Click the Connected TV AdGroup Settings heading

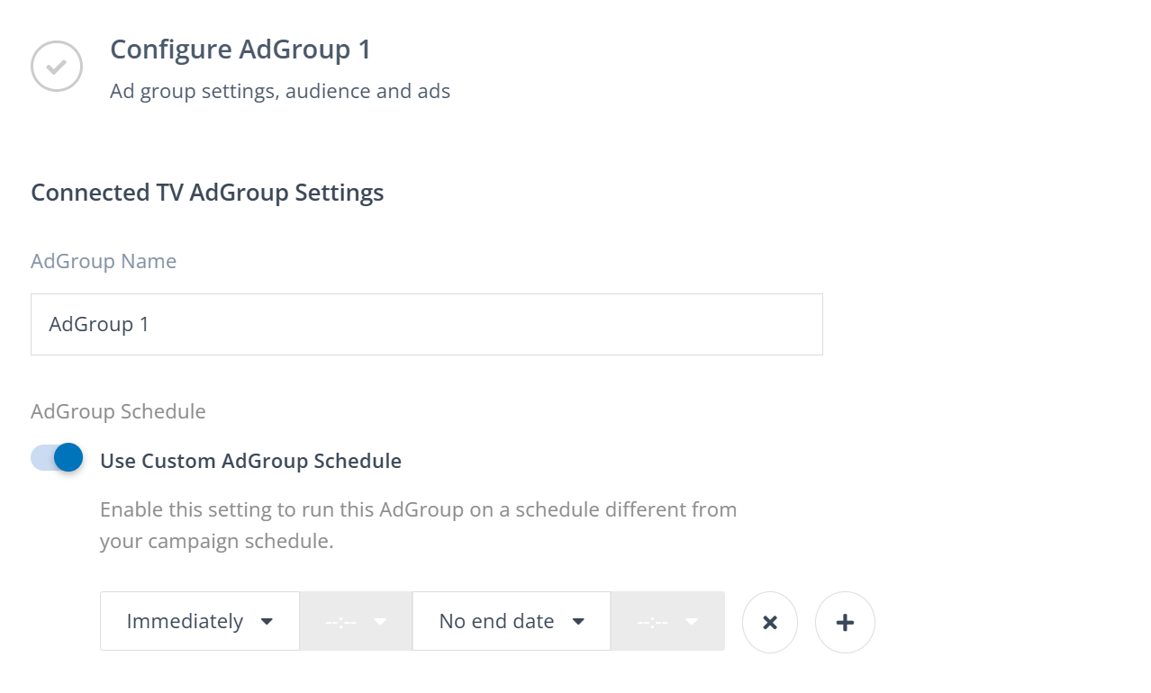207,193
